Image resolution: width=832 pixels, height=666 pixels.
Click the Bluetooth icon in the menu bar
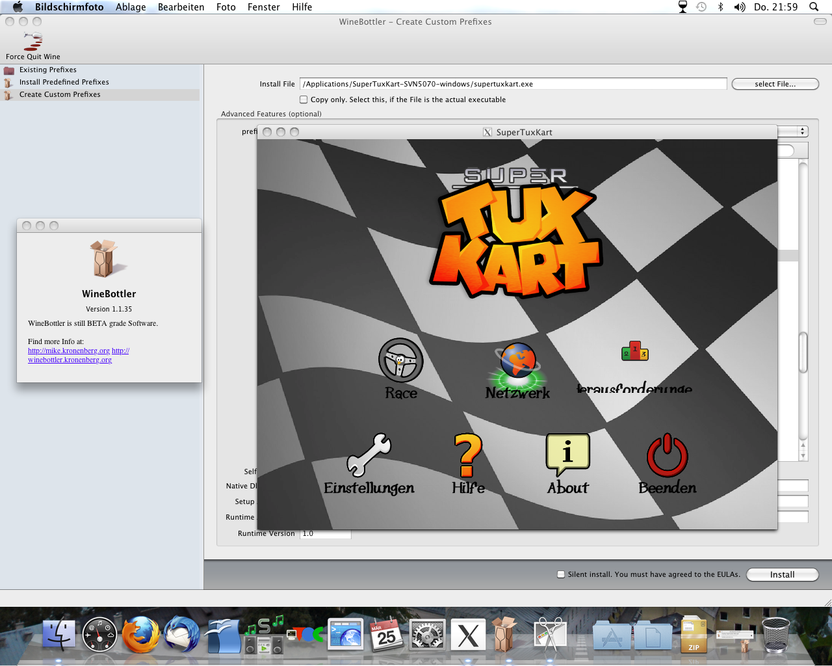tap(720, 7)
